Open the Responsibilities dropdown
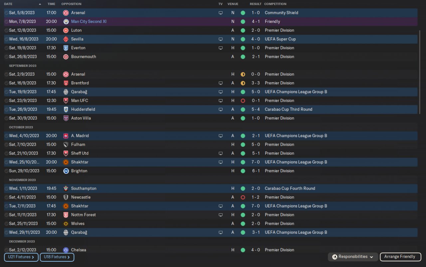426x267 pixels. coord(353,257)
